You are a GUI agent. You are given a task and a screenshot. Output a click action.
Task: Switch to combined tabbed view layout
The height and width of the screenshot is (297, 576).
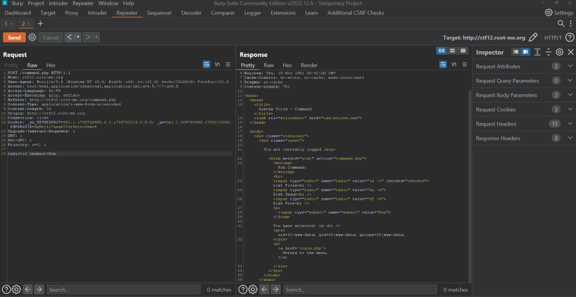tap(463, 51)
